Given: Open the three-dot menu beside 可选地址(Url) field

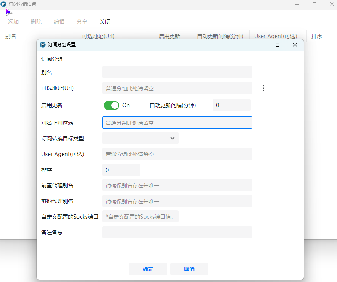Looking at the screenshot, I should (263, 88).
